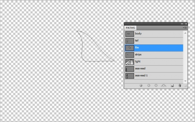
Task: Select the seaweed path
Action: tap(154, 69)
